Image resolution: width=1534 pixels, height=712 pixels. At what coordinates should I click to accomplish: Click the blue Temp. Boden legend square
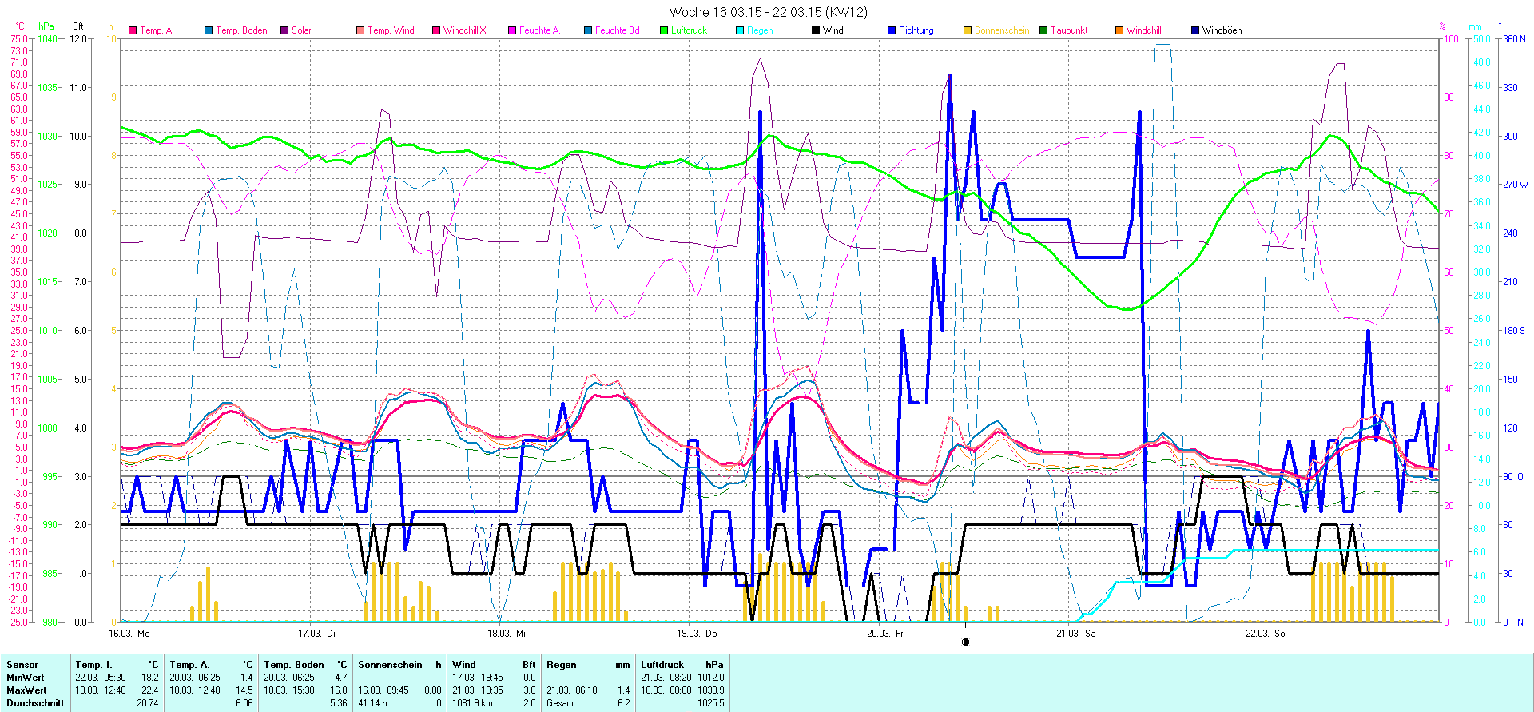(x=209, y=30)
